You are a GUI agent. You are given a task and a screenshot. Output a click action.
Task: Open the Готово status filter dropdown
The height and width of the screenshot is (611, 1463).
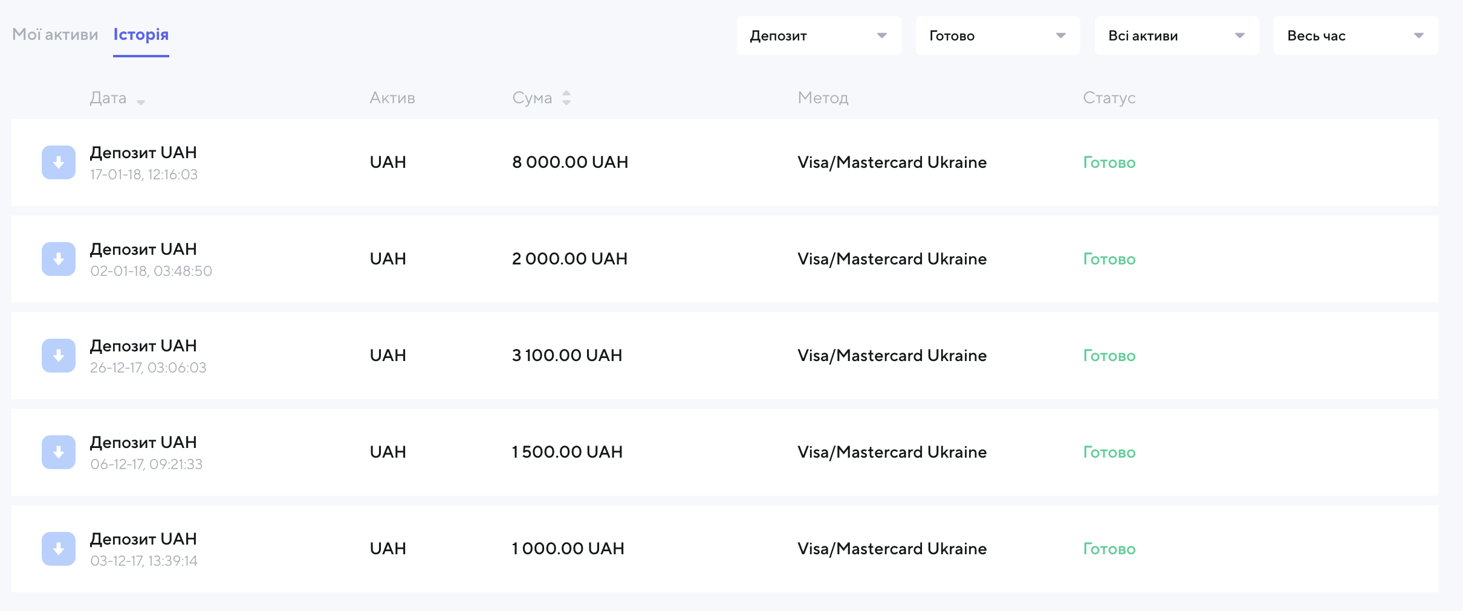click(997, 36)
